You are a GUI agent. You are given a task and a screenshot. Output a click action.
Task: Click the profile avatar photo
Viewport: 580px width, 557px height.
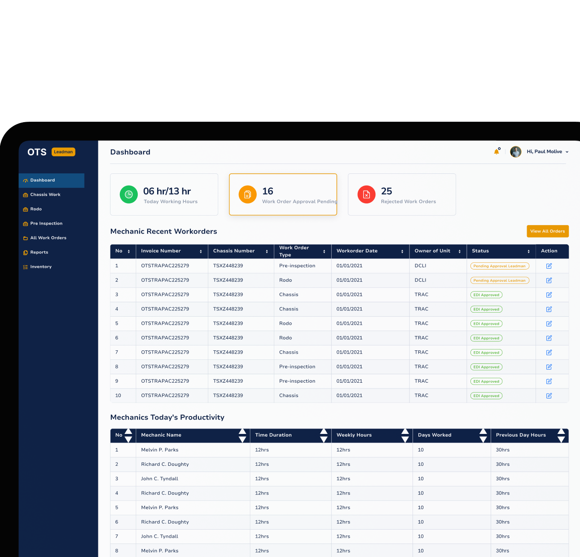(515, 151)
